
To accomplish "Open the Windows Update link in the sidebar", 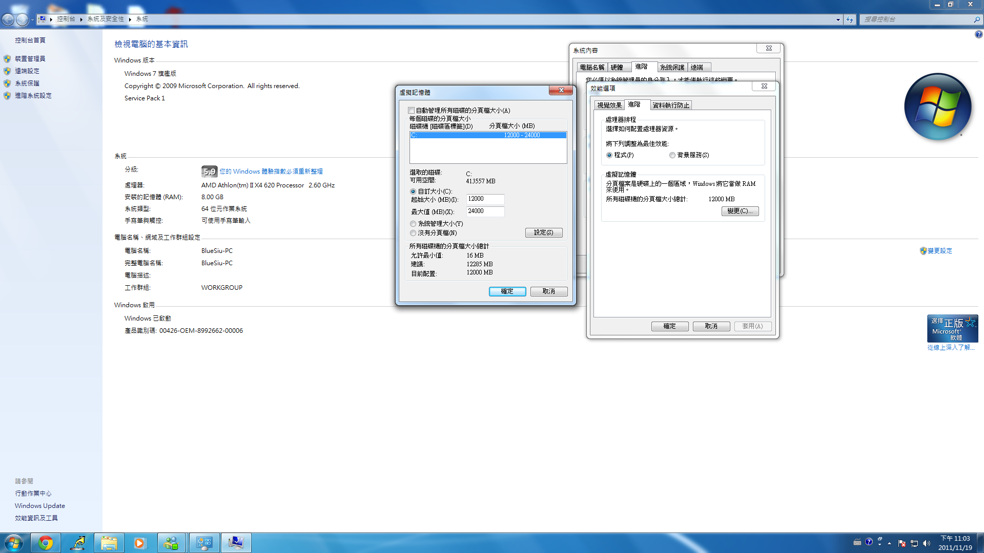I will point(39,506).
